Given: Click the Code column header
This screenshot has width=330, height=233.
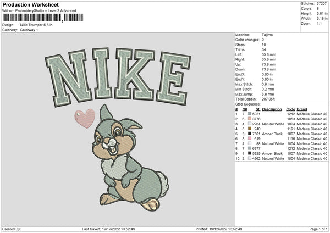Looking at the screenshot, I should (x=290, y=109).
